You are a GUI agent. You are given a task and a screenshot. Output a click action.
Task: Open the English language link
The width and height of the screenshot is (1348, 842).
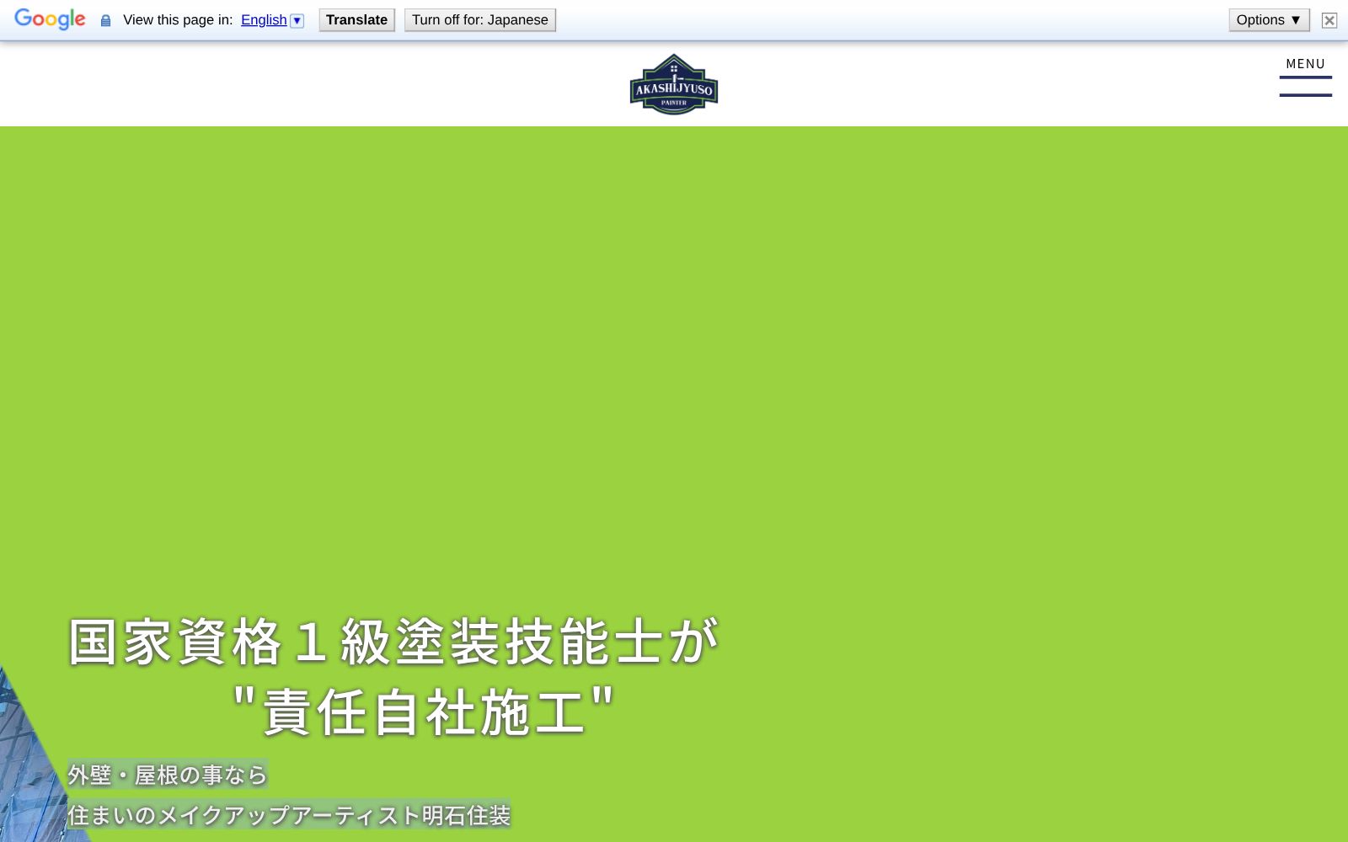tap(264, 20)
